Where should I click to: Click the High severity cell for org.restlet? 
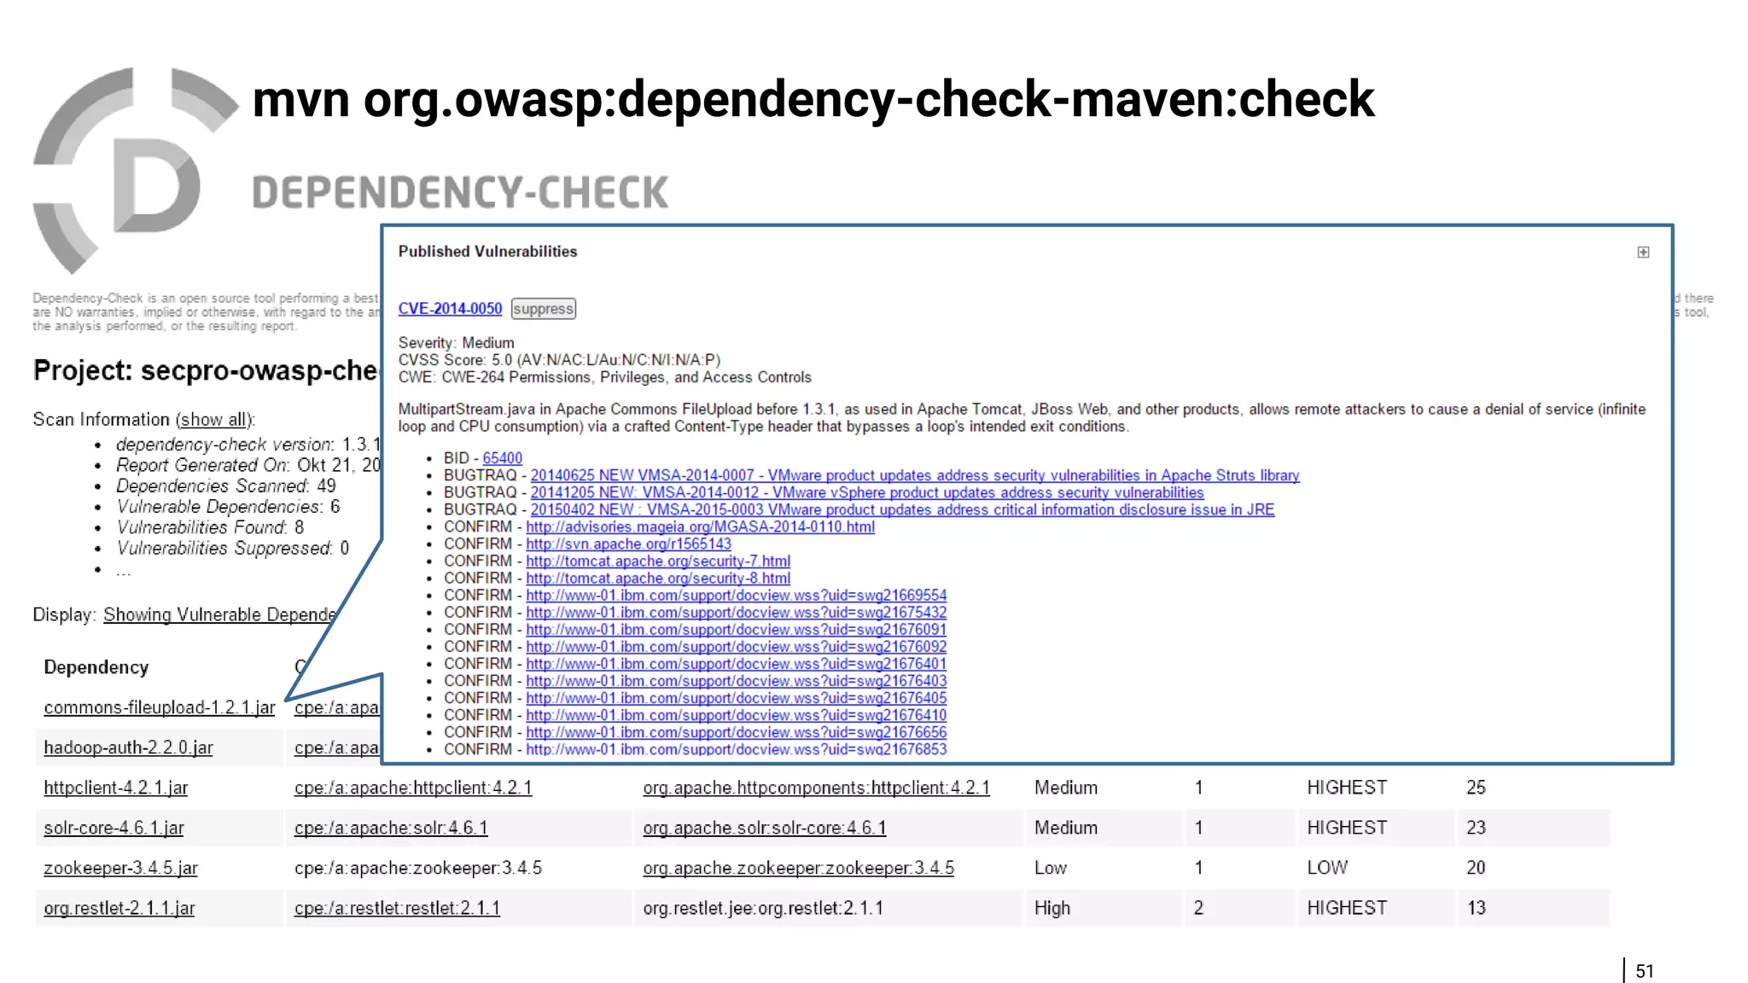[x=1052, y=908]
